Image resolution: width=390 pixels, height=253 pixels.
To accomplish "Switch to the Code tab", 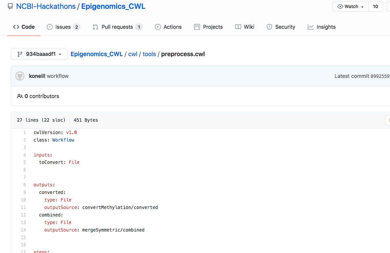I will pyautogui.click(x=24, y=27).
